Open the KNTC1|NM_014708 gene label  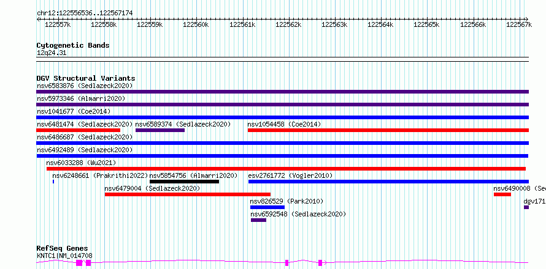64,256
